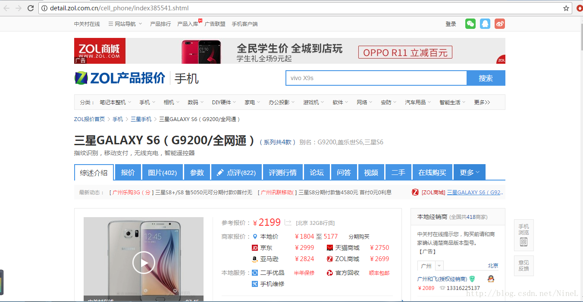This screenshot has width=583, height=302.
Task: Go back with the browser back arrow
Action: coord(7,8)
